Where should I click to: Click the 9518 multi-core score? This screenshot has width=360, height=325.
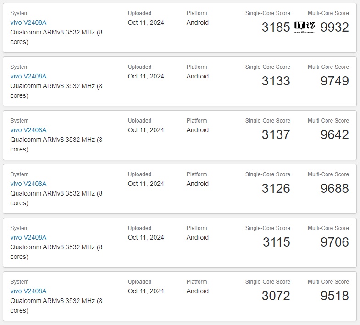click(334, 296)
